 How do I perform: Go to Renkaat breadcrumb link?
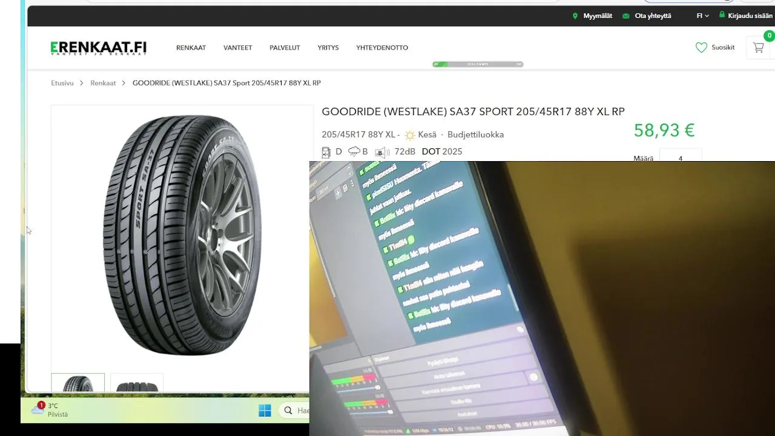point(103,83)
